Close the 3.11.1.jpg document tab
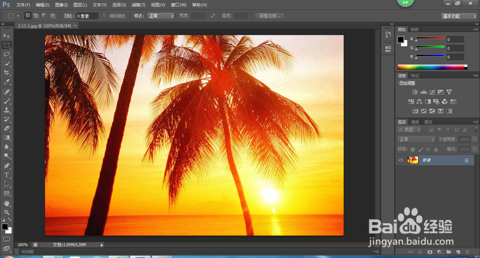 click(x=75, y=26)
